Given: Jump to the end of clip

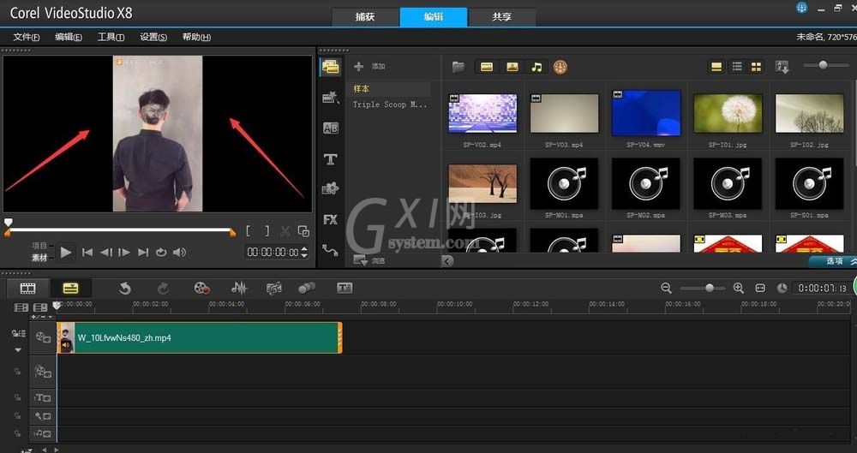Looking at the screenshot, I should 143,253.
